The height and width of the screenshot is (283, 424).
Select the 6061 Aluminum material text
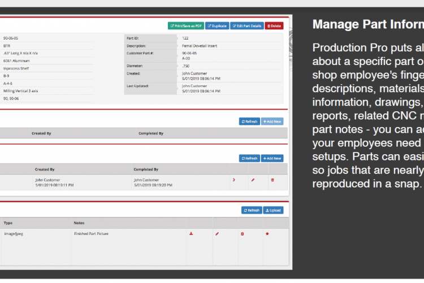coord(16,61)
